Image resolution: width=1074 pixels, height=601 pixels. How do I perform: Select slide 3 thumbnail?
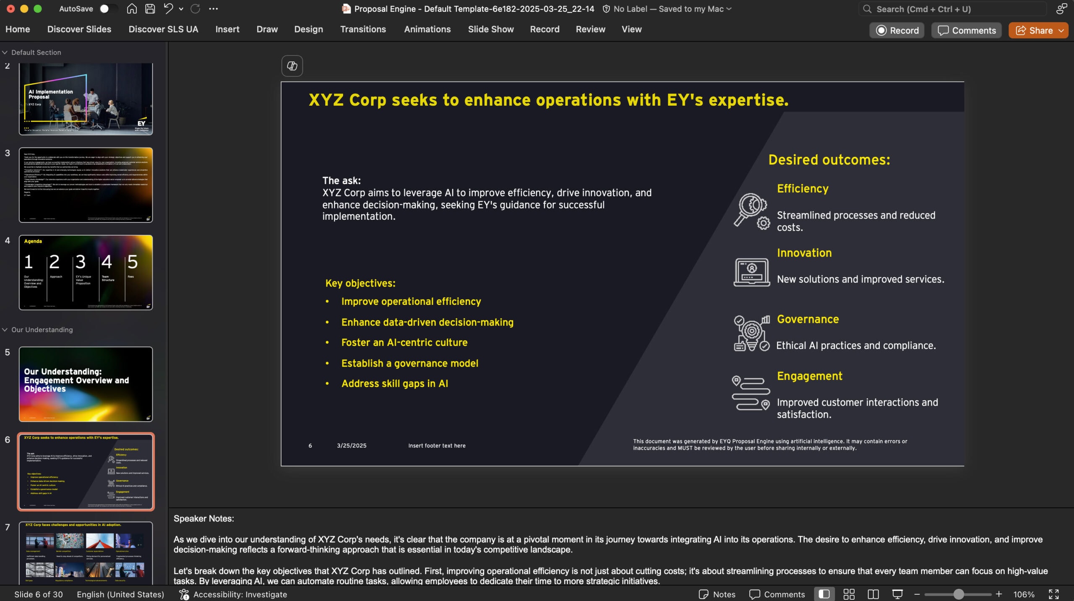[86, 185]
